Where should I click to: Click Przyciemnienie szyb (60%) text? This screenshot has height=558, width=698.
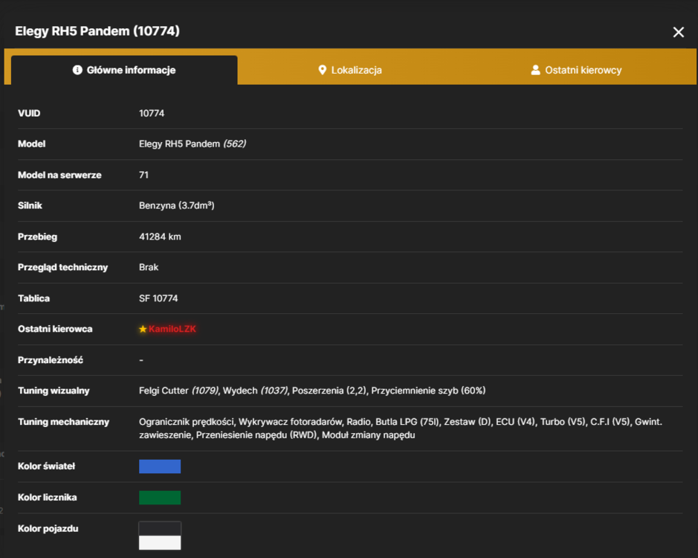[x=428, y=391]
